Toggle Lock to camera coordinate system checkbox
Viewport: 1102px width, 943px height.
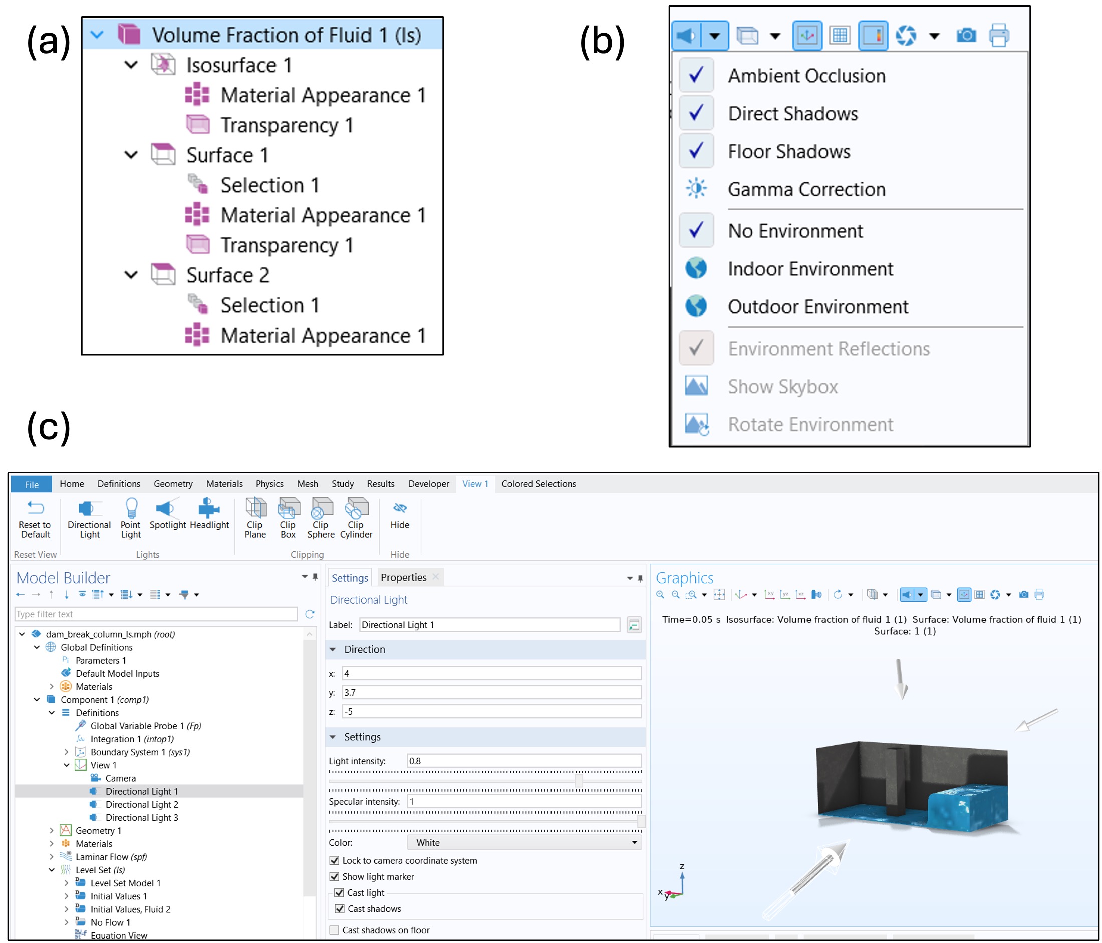[335, 860]
